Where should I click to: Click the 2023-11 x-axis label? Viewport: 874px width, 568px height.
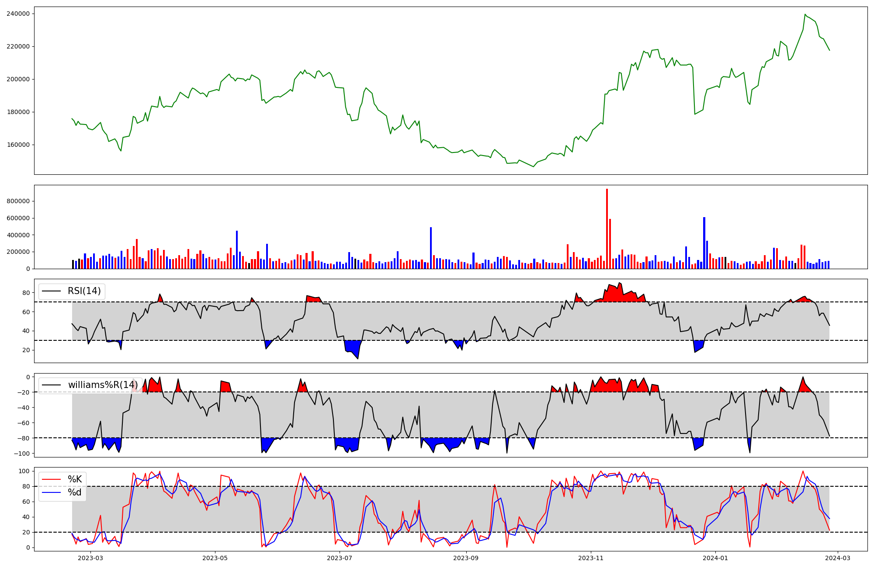click(591, 558)
